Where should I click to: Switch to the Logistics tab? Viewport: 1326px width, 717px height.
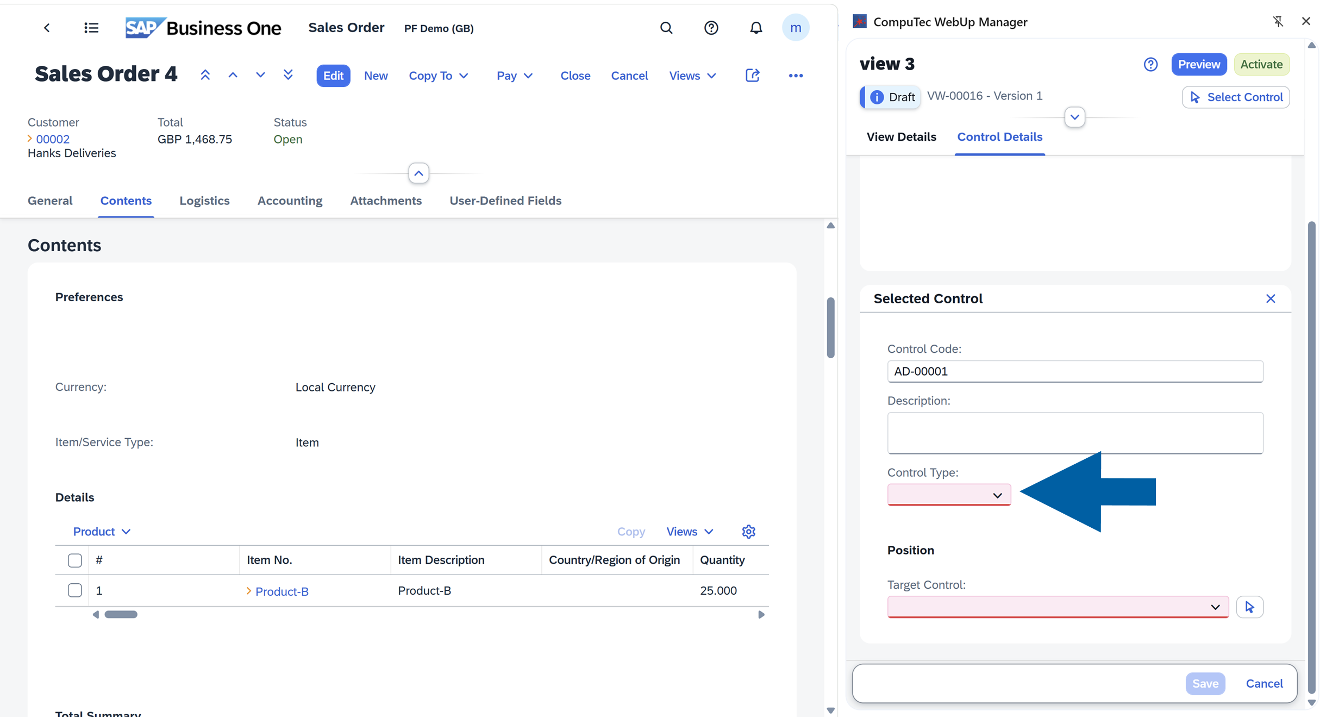tap(204, 201)
